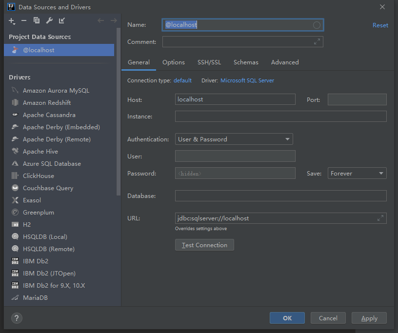The width and height of the screenshot is (398, 333).
Task: Select Apache Hive driver icon
Action: [x=15, y=151]
